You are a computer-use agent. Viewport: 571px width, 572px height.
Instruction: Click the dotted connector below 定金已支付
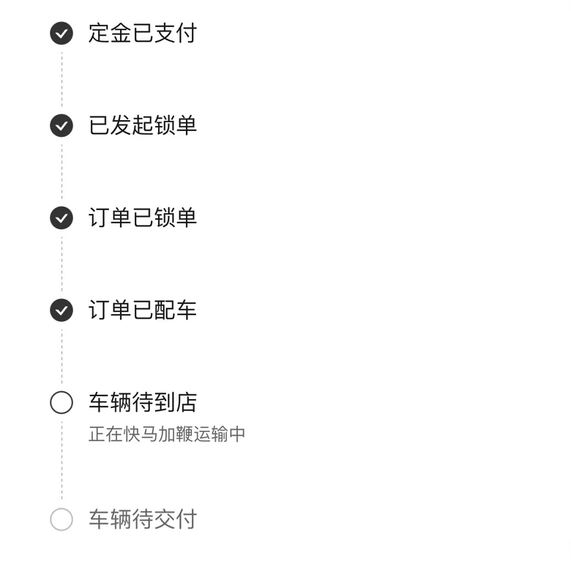pos(61,80)
